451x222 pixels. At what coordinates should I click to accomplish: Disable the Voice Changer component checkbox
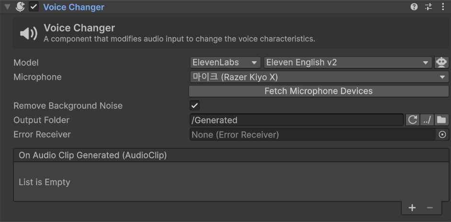[34, 7]
